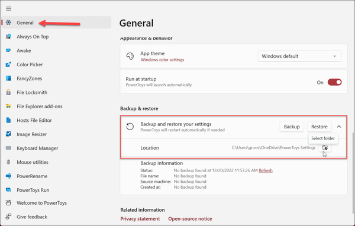Click 'PowerToys will launch automatically' text
Screen dimensions: 355x226
coord(159,85)
